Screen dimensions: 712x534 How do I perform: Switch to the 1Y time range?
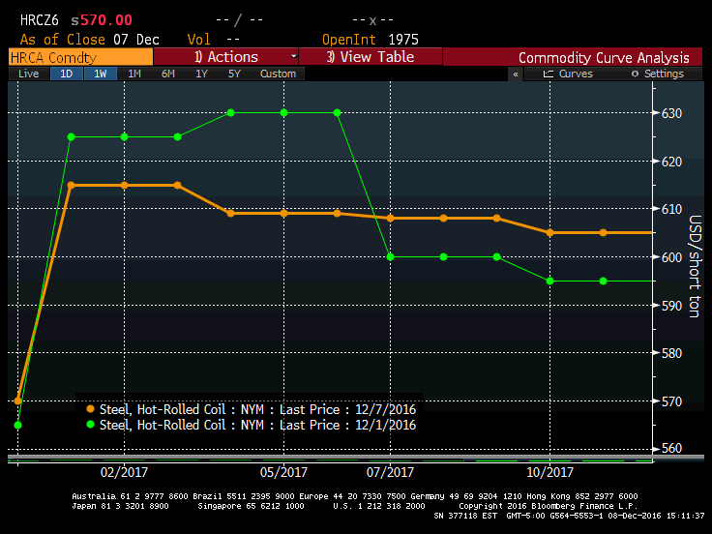[x=201, y=74]
